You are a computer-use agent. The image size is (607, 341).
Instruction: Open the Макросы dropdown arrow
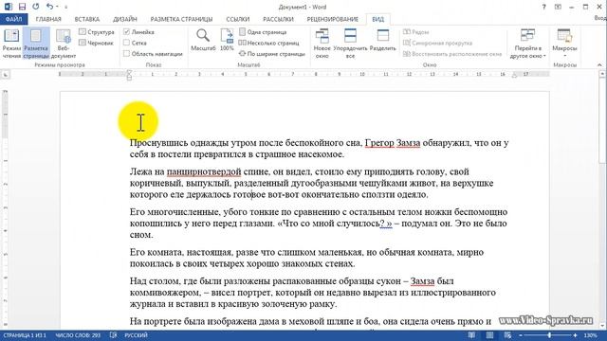(x=564, y=56)
